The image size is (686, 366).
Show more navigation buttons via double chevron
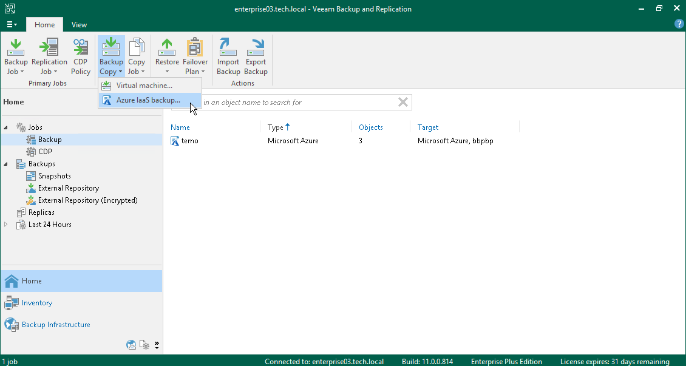click(x=157, y=345)
